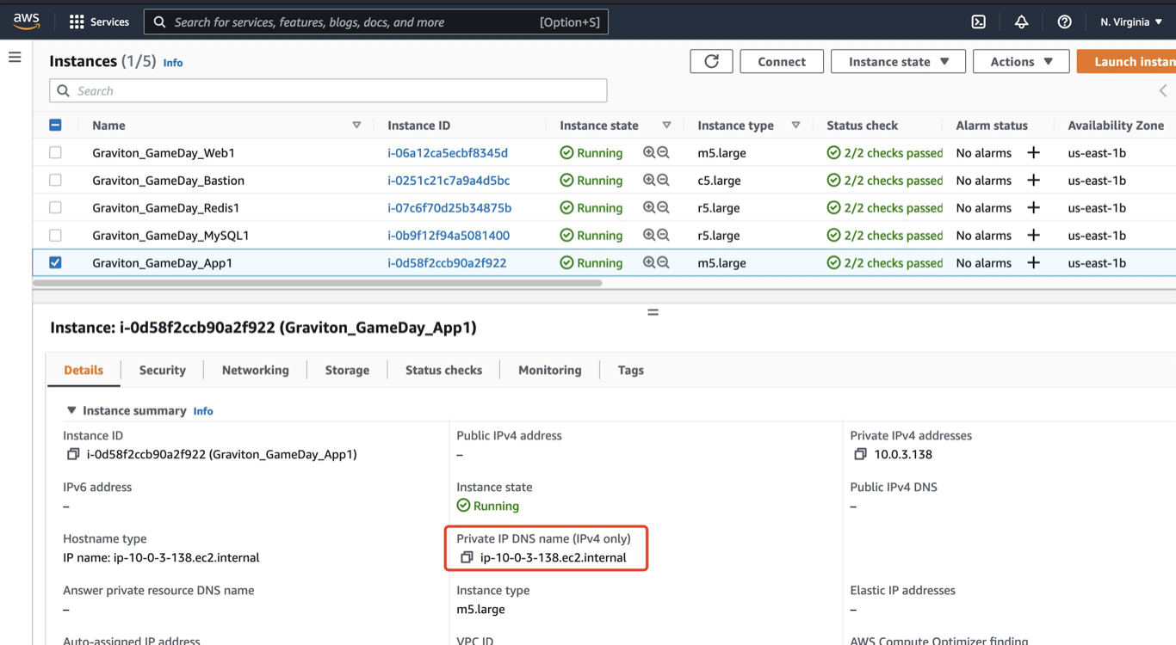
Task: Uncheck the Graviton_GameDay_App1 checkbox
Action: 55,262
